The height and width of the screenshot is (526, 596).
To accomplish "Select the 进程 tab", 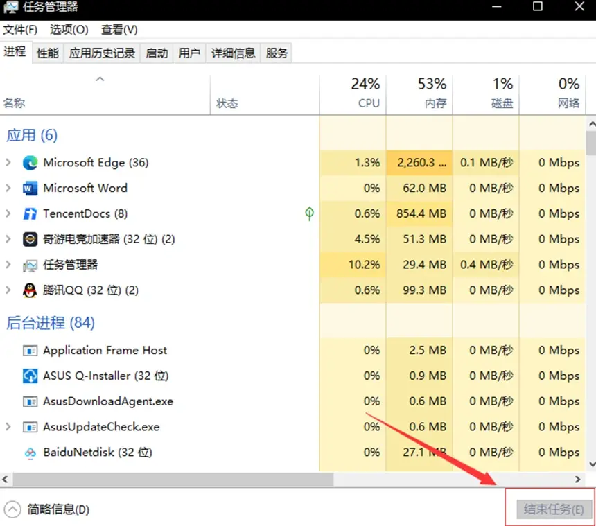I will click(x=15, y=52).
